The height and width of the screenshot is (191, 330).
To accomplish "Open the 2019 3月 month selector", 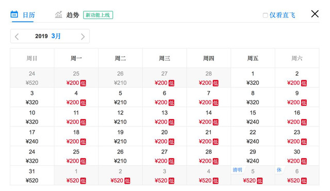I will point(48,36).
